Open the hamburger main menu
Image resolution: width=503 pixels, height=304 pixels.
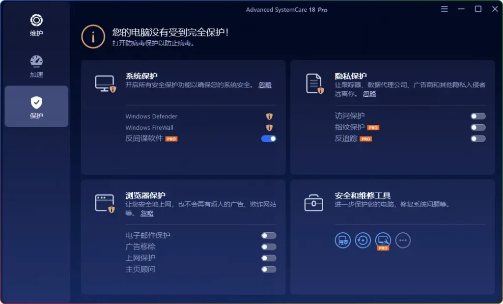[x=444, y=9]
